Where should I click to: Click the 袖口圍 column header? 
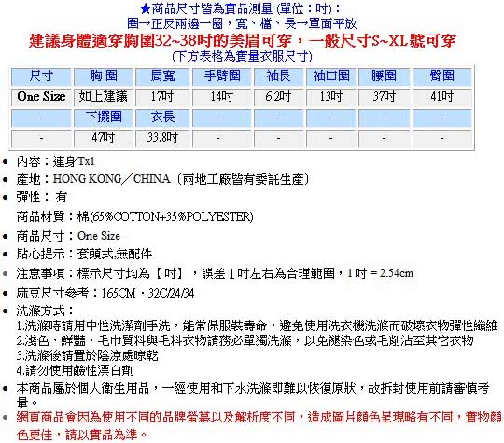click(330, 76)
